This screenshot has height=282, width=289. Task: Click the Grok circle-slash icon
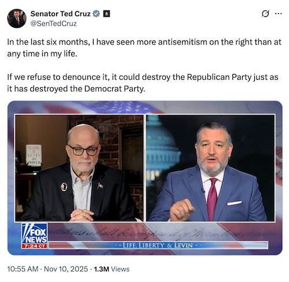click(265, 13)
